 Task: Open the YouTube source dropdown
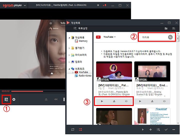[109, 37]
